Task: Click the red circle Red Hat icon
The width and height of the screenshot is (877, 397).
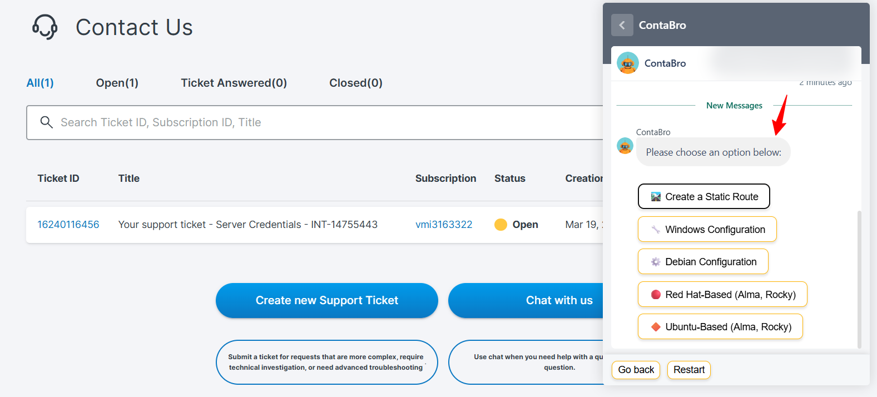Action: pyautogui.click(x=656, y=295)
